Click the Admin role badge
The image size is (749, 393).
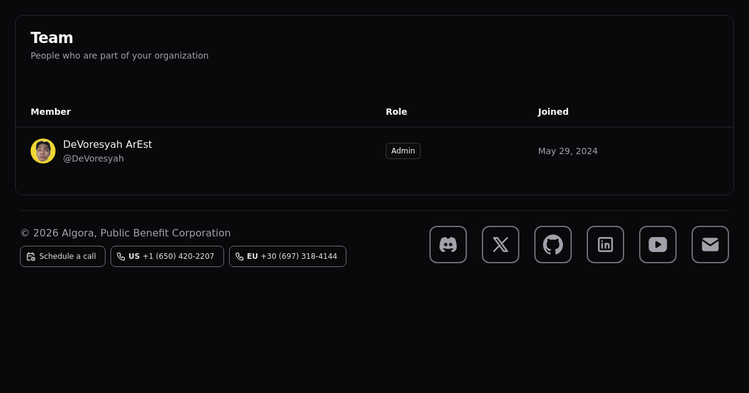[403, 151]
